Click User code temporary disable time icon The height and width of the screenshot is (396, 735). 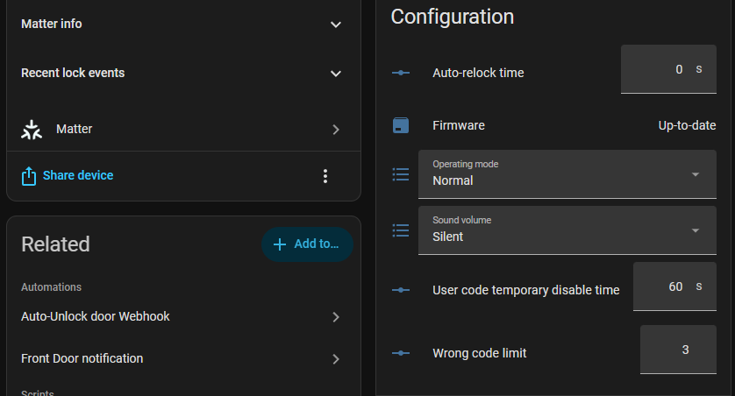pos(401,290)
